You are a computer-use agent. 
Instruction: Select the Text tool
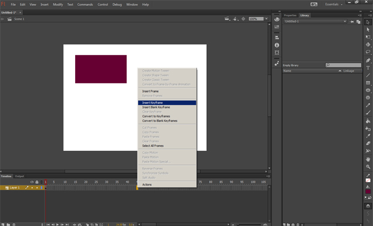point(368,68)
